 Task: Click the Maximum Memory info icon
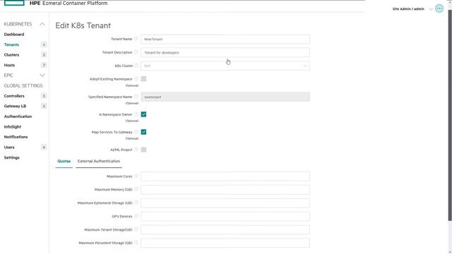[x=136, y=189]
